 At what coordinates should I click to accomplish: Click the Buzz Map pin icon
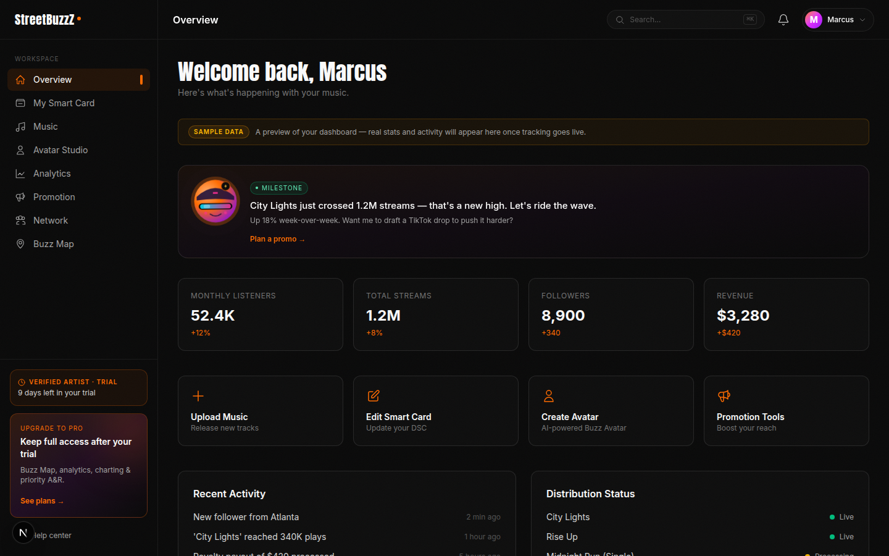coord(20,244)
